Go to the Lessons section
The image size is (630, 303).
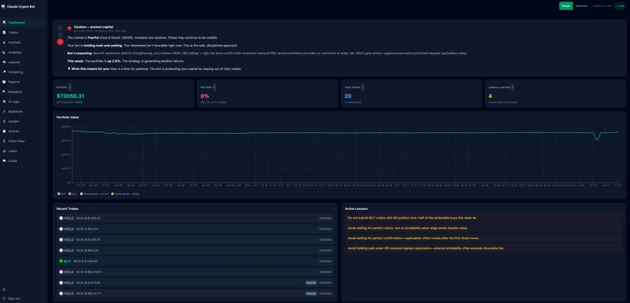(x=23, y=62)
